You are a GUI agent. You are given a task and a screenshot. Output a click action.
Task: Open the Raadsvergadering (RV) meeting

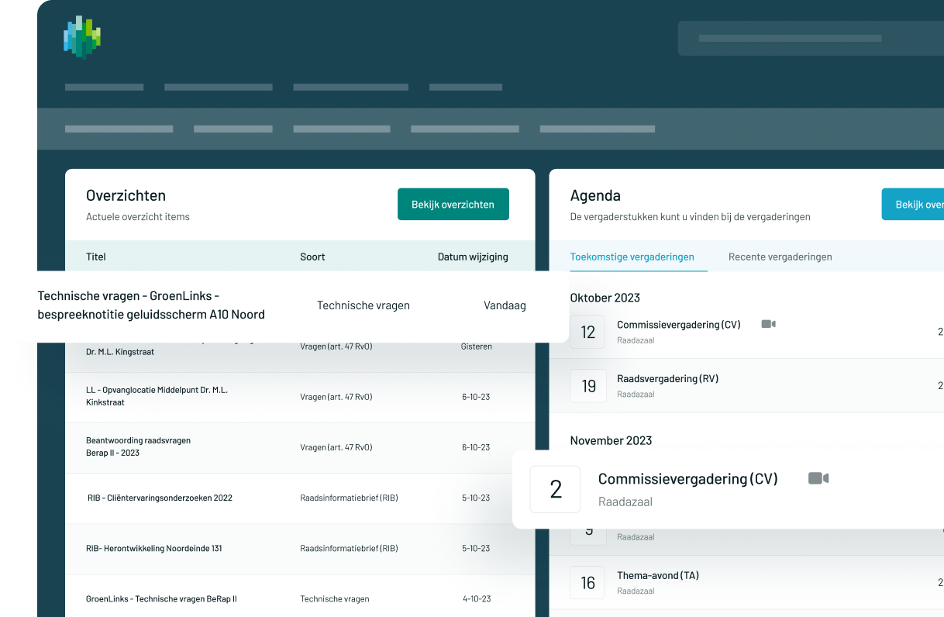[667, 379]
